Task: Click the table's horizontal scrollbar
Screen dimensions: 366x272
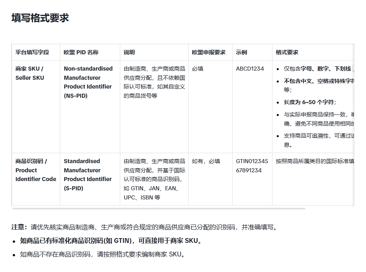Action: (x=159, y=209)
